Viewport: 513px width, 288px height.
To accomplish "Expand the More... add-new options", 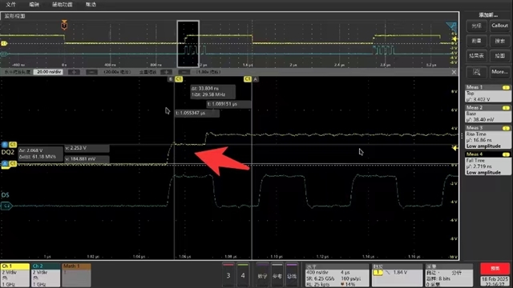I will (x=499, y=72).
